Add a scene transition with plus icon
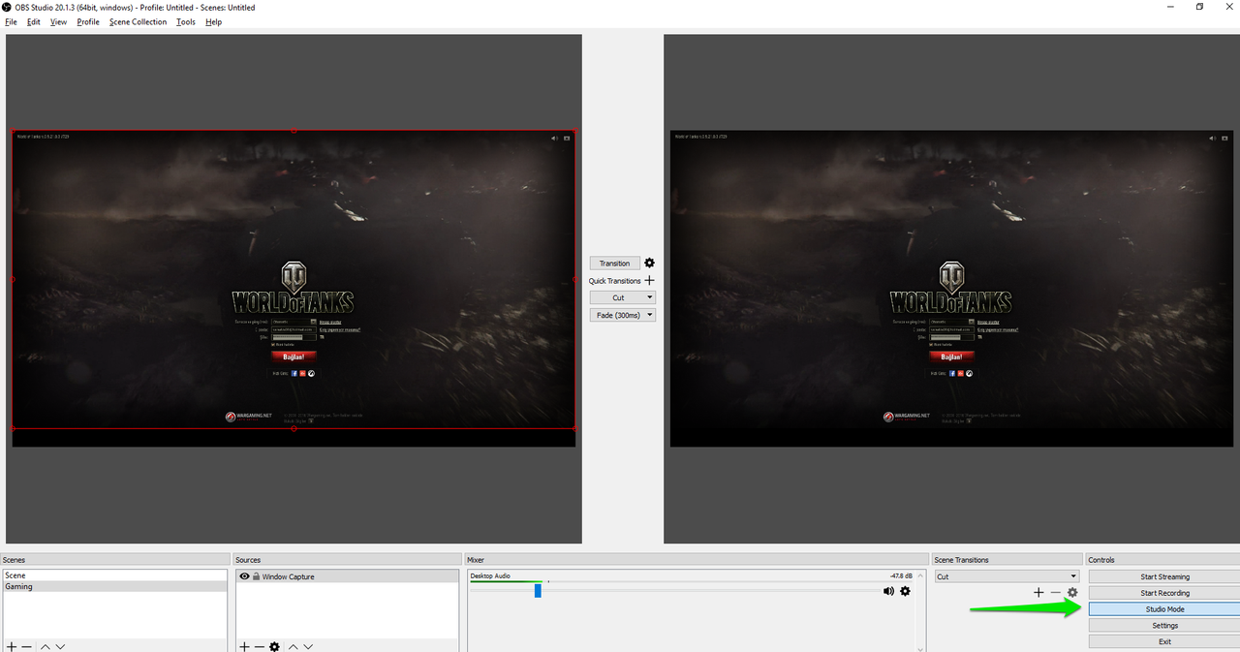 click(1038, 592)
